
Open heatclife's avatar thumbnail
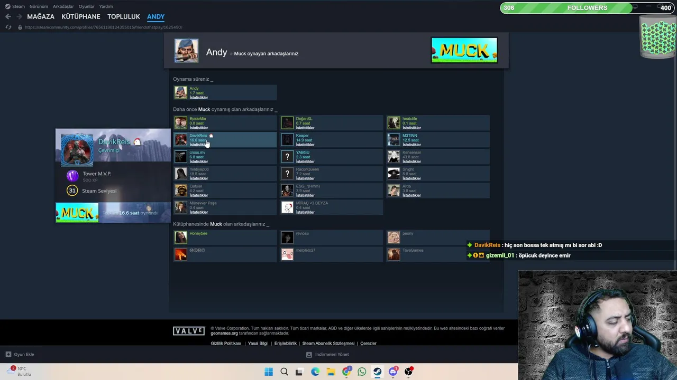click(x=394, y=123)
